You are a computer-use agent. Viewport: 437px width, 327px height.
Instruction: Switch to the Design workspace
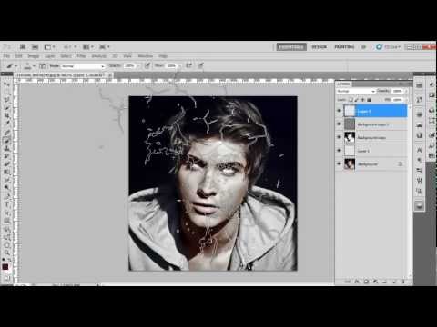320,47
